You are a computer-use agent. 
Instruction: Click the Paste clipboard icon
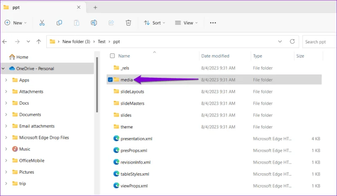pyautogui.click(x=77, y=23)
